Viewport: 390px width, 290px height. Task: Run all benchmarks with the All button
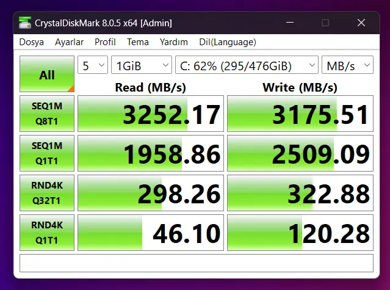tap(47, 74)
